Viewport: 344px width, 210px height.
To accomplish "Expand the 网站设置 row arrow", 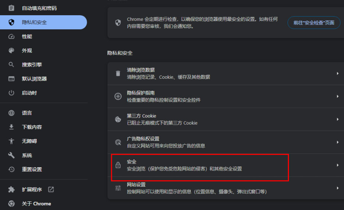I will 338,188.
